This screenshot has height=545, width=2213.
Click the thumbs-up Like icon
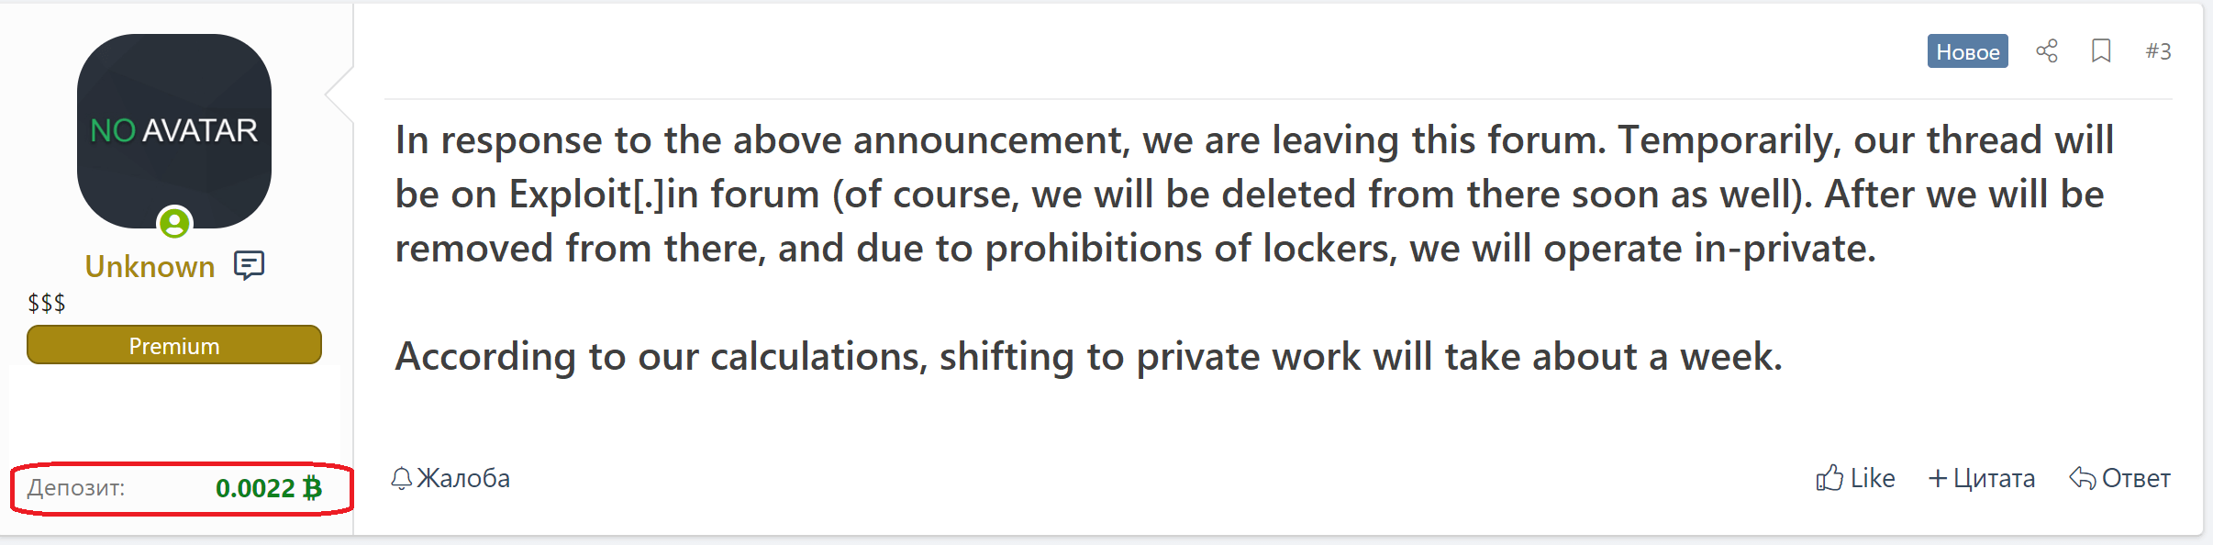[x=1829, y=477]
